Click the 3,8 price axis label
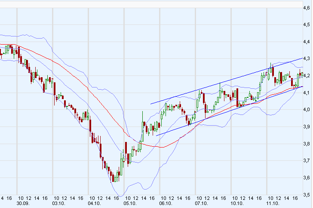 pyautogui.click(x=307, y=144)
